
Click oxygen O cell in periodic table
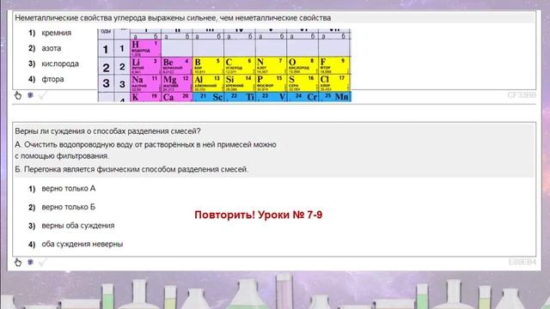click(x=302, y=65)
